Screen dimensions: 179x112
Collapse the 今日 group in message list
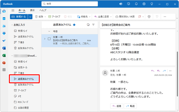(49, 31)
